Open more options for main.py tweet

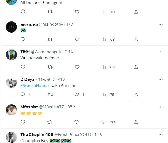[160, 24]
